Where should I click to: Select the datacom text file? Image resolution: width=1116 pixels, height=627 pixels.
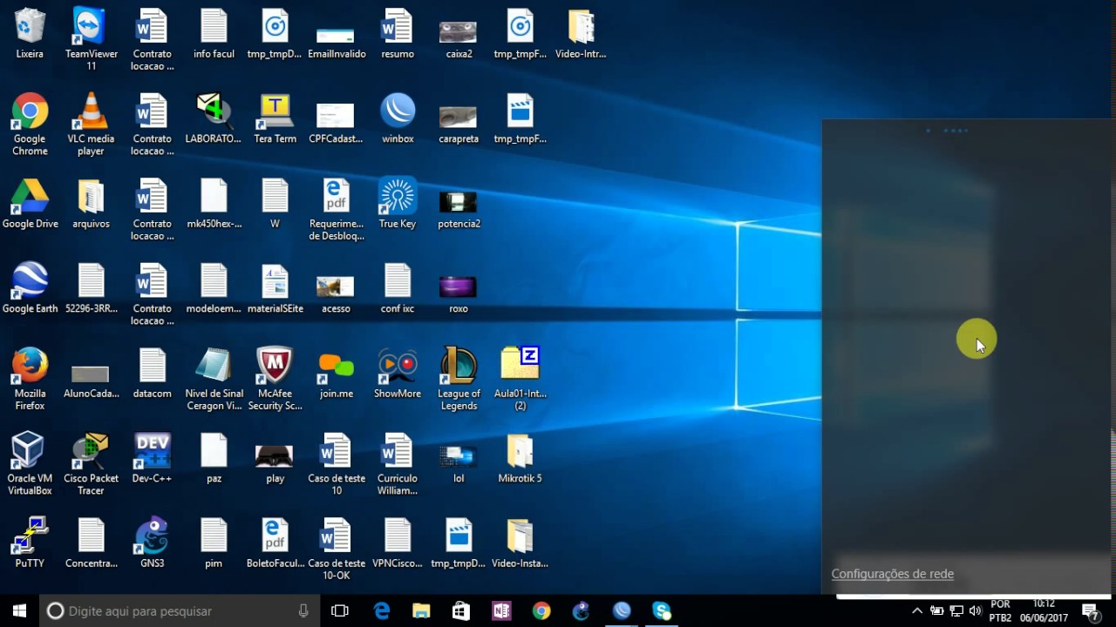click(x=153, y=374)
